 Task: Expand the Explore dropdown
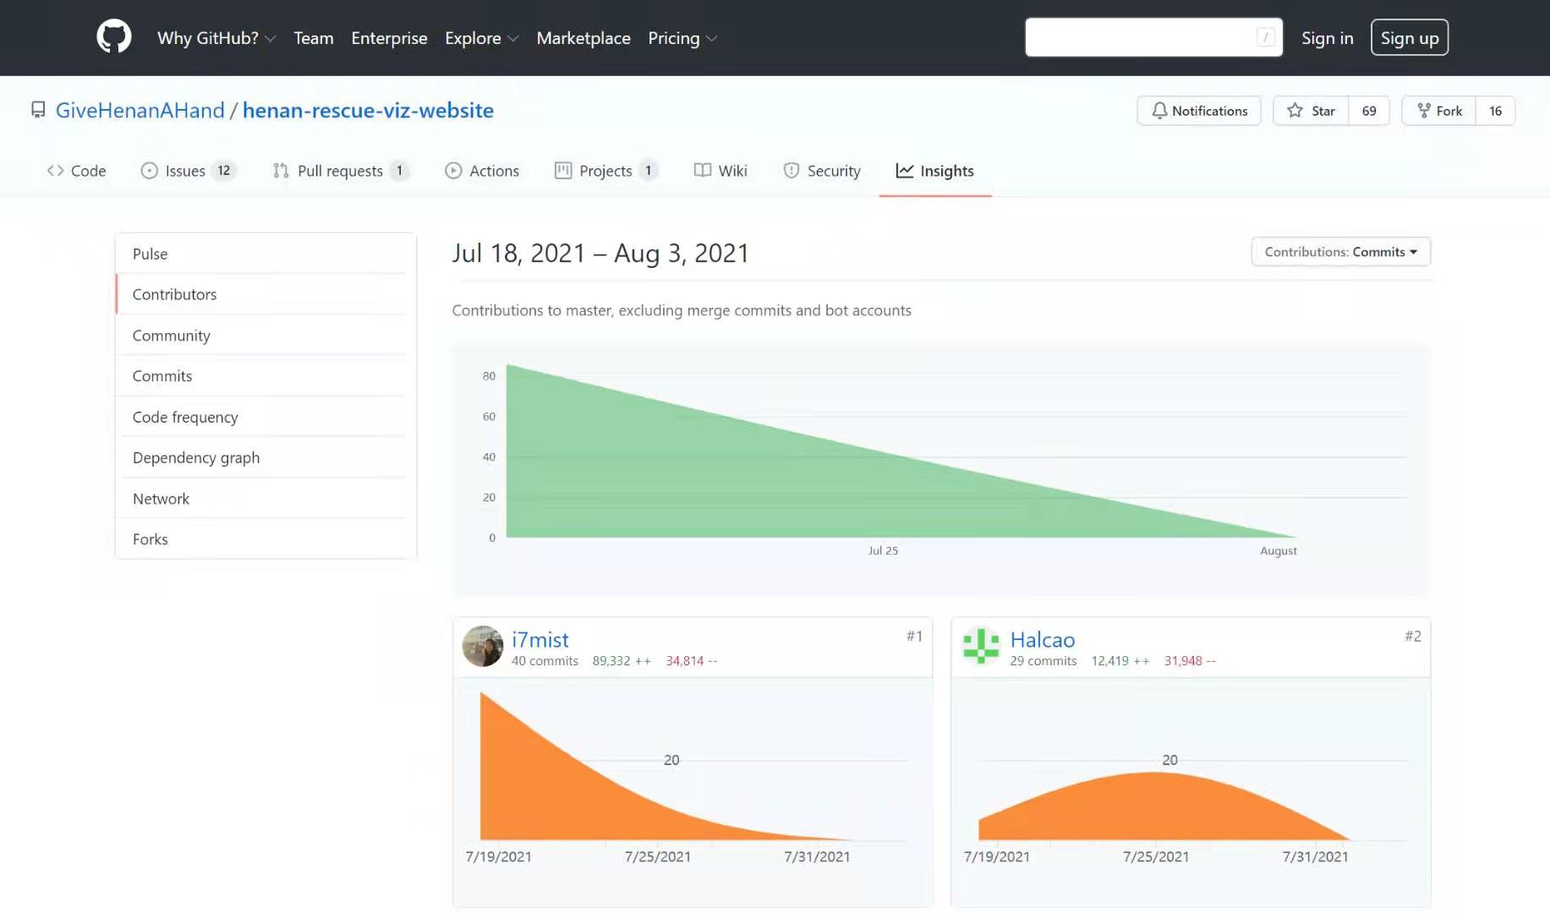[481, 38]
